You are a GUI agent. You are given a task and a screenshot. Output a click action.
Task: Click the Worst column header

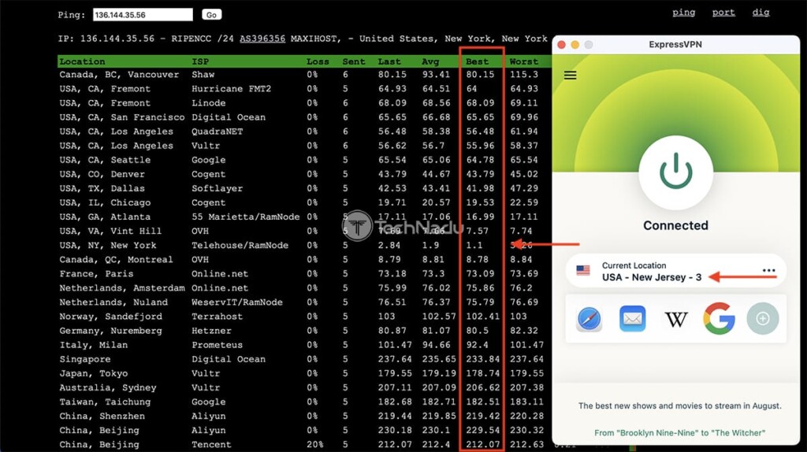click(524, 61)
